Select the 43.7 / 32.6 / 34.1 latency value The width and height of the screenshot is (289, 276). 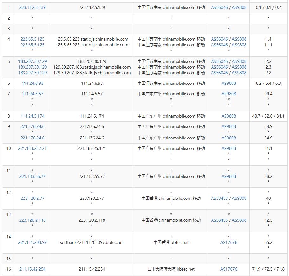[x=268, y=116]
